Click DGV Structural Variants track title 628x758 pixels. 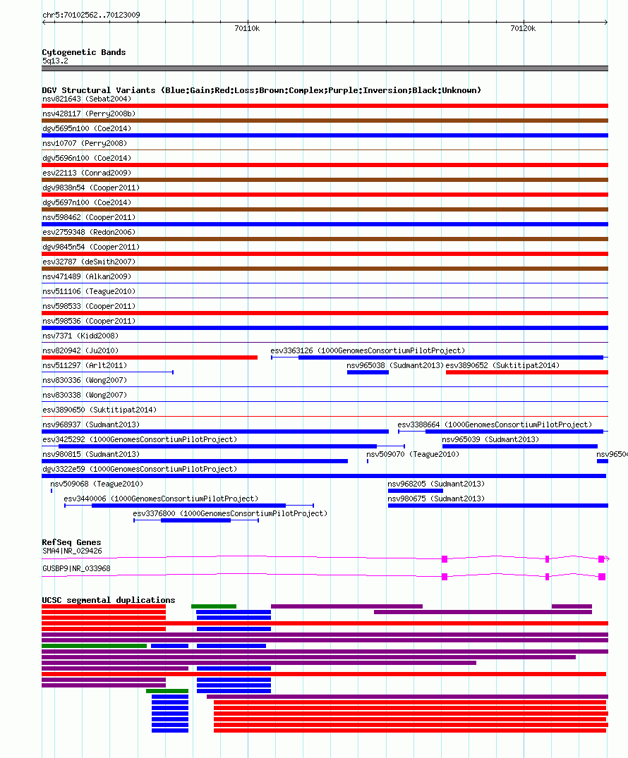click(261, 90)
